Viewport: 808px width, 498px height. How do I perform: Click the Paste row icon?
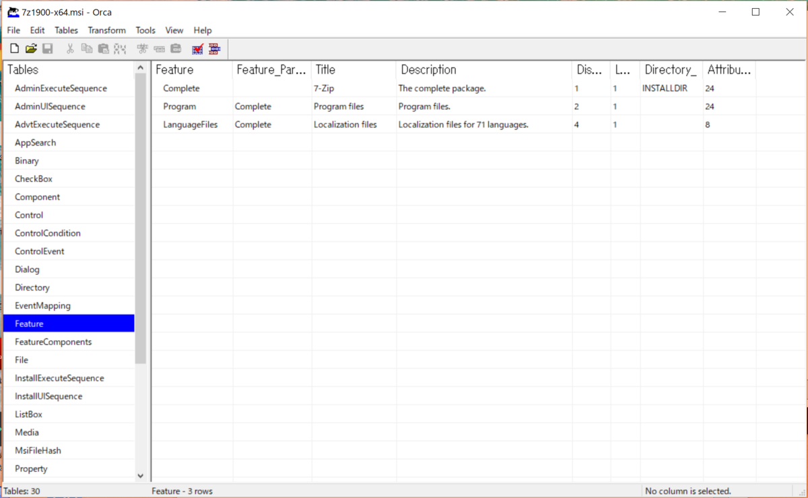click(x=176, y=49)
